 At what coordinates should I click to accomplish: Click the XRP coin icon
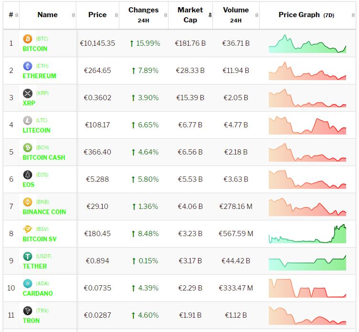coord(27,93)
